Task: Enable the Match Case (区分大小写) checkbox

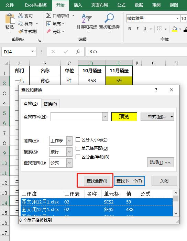Action: point(78,139)
